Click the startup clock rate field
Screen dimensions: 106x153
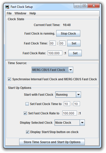pos(70,113)
